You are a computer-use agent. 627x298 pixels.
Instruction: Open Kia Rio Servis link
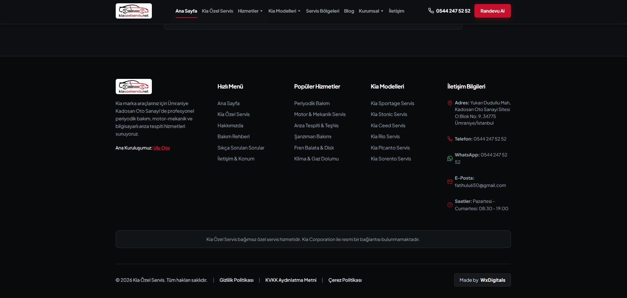tap(385, 137)
